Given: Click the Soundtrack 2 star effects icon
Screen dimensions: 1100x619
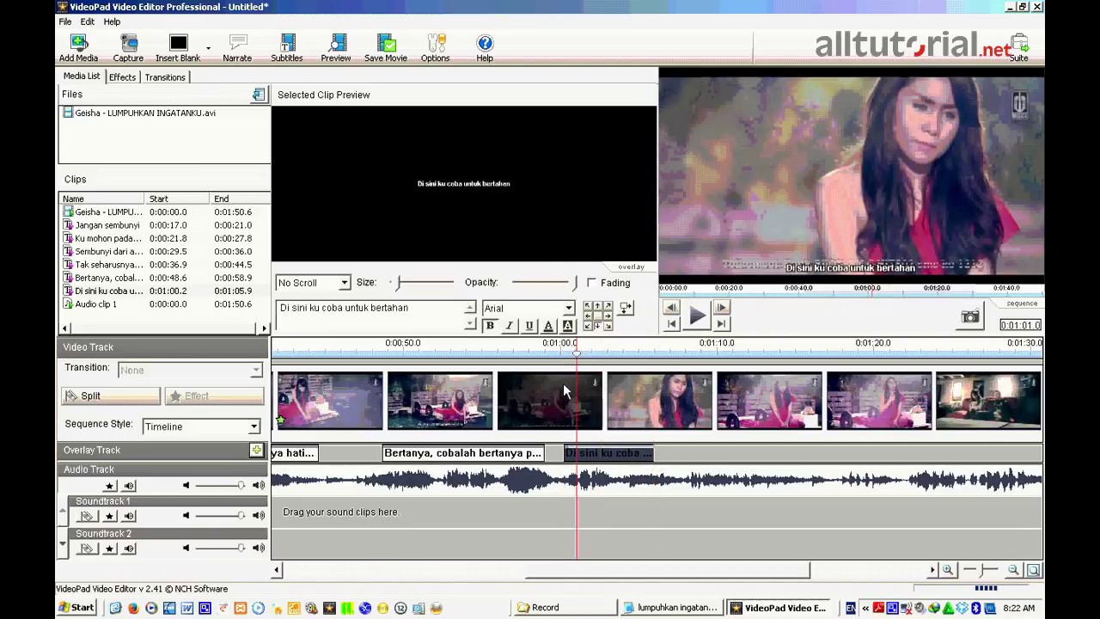Looking at the screenshot, I should coord(109,548).
